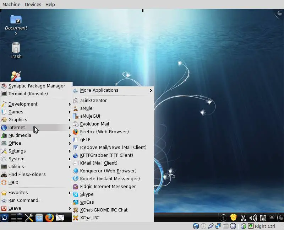
Task: Click the green arrow keyboard capture icon
Action: pos(251,226)
